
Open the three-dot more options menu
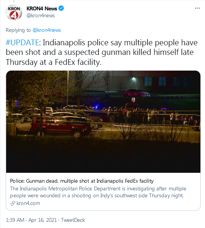tap(197, 8)
